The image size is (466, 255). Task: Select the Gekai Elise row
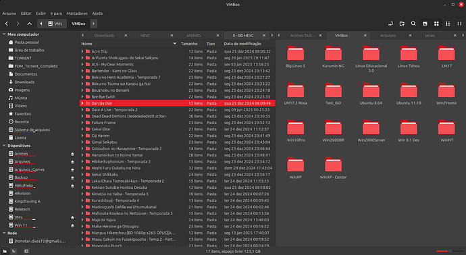pos(178,129)
